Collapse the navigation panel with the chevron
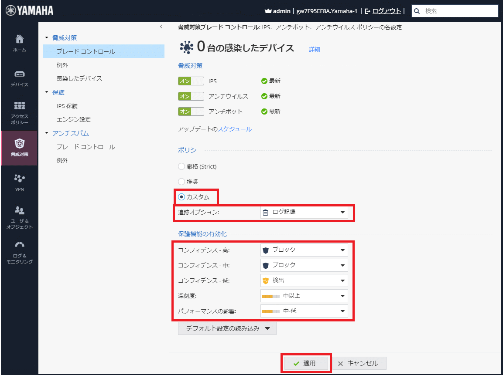This screenshot has height=375, width=503. (161, 27)
